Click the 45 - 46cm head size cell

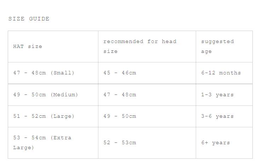147,73
